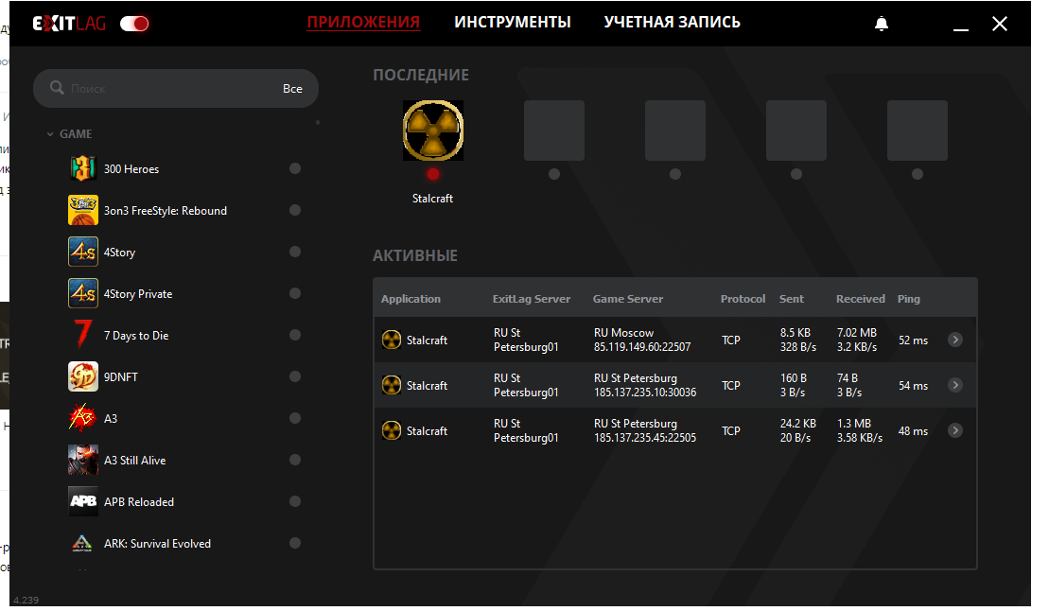Screen dimensions: 1049x611
Task: Expand the 54 ms connection row arrow
Action: click(x=955, y=386)
